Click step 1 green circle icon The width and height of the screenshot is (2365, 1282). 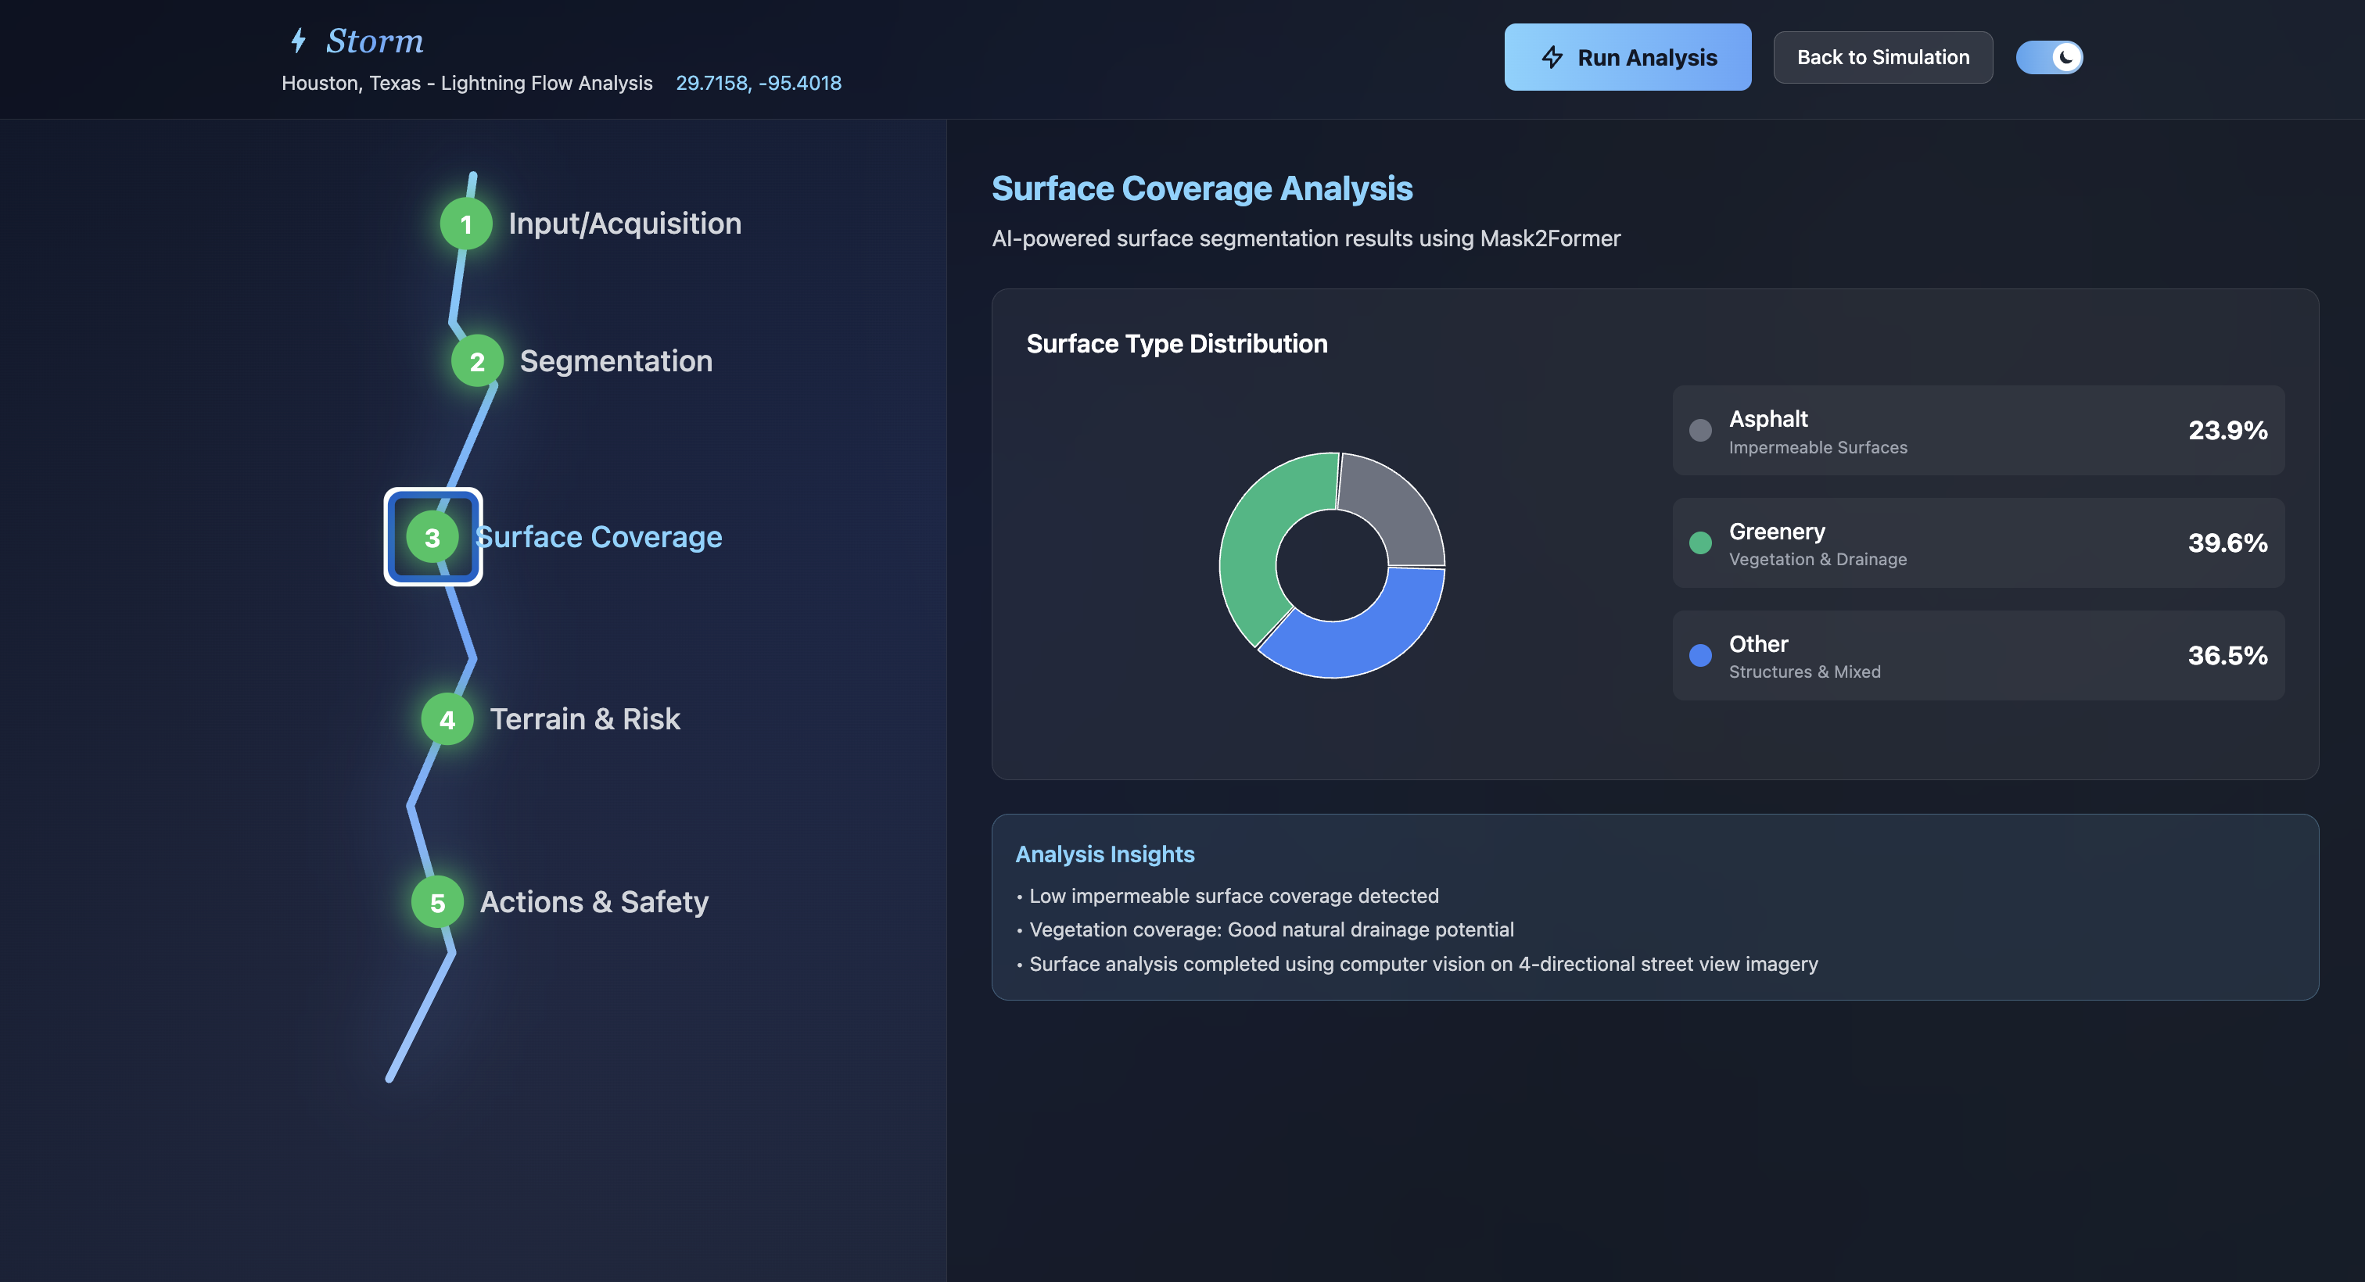pos(465,224)
